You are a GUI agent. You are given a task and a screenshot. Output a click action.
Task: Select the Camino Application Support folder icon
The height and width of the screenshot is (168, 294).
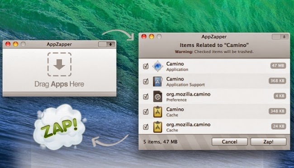[x=157, y=81]
